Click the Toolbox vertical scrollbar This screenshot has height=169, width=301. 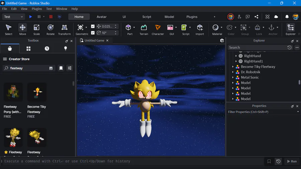[73, 83]
